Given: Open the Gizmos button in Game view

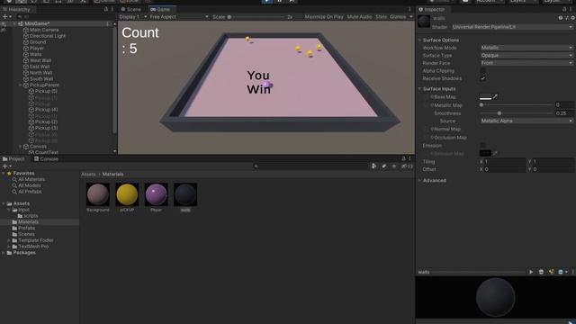Looking at the screenshot, I should pos(401,17).
